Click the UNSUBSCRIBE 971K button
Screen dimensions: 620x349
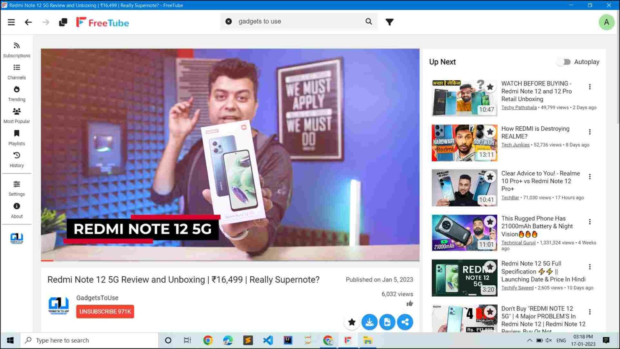105,311
